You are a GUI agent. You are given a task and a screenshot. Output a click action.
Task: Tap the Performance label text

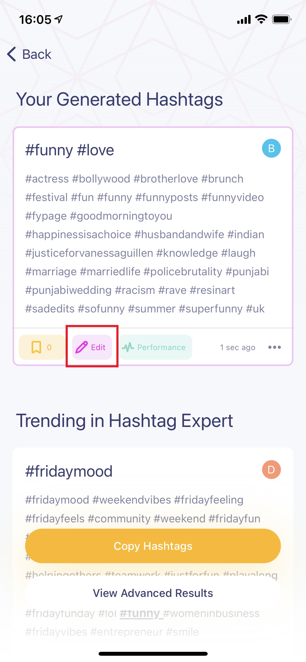(x=161, y=347)
